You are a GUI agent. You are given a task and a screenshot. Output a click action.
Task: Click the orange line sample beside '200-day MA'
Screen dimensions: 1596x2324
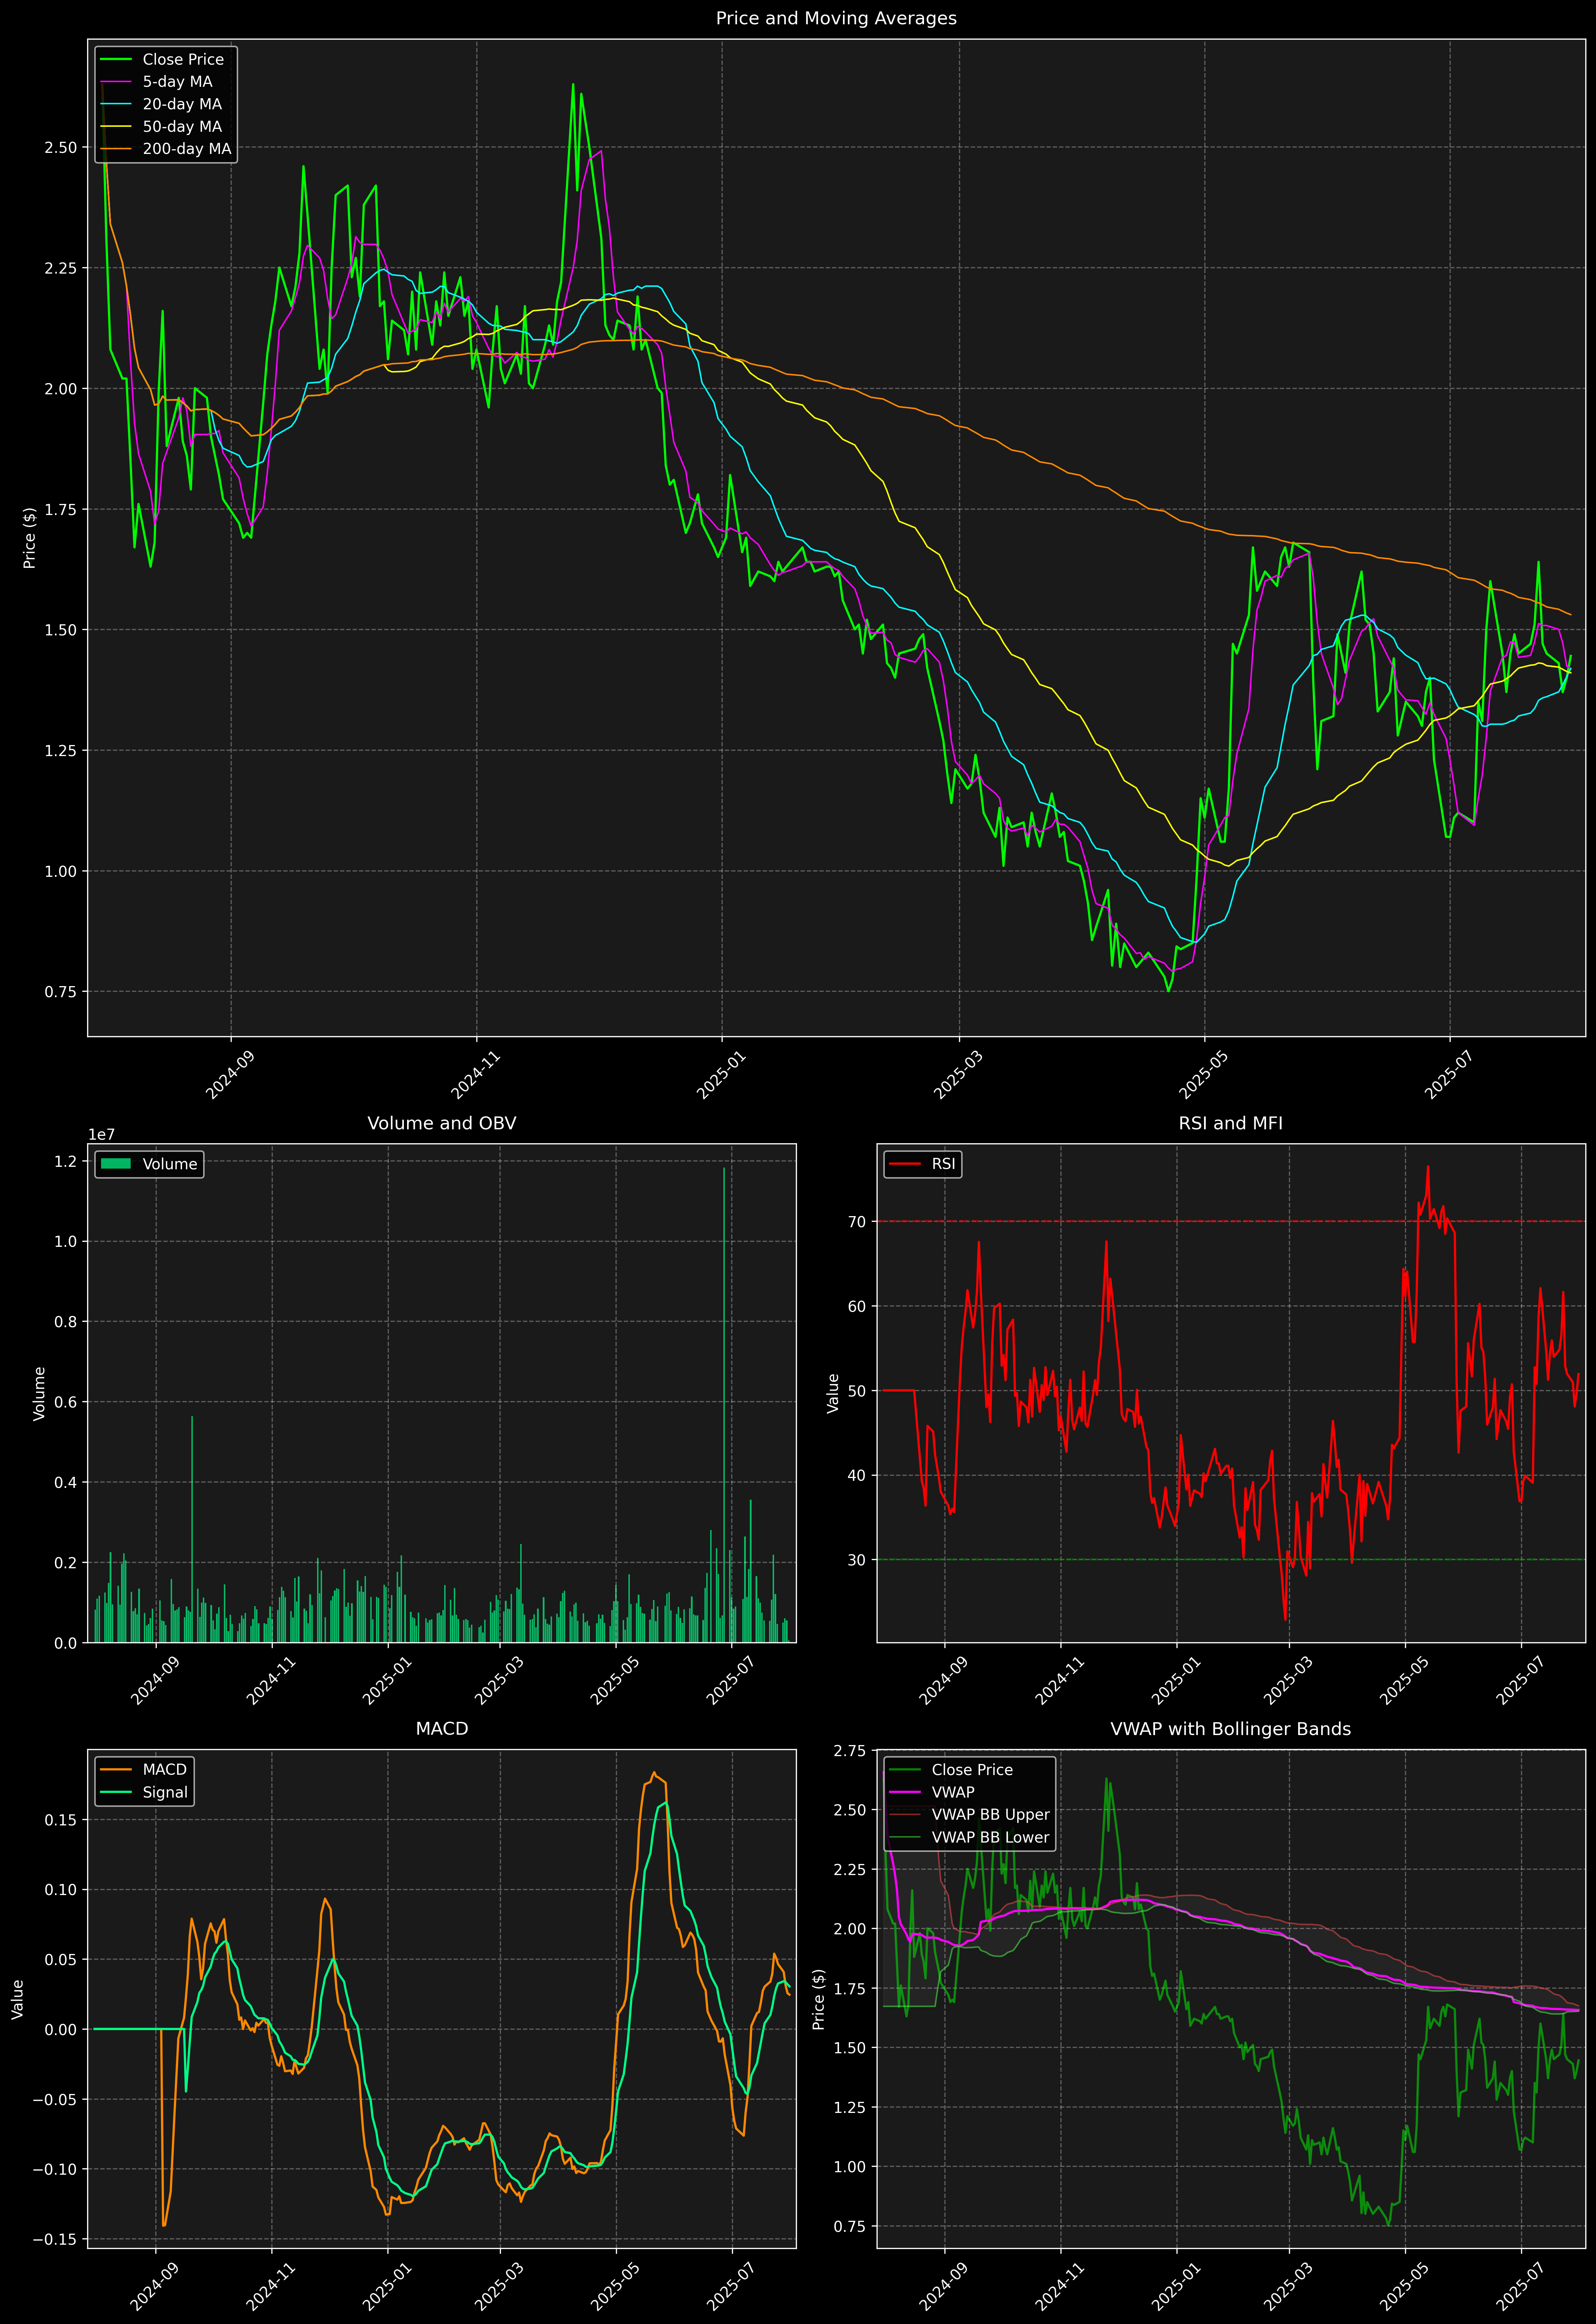tap(116, 149)
